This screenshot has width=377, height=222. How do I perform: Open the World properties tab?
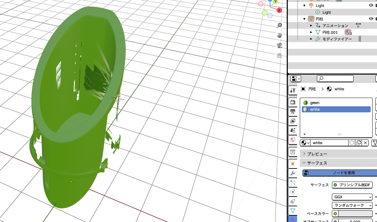click(x=292, y=140)
